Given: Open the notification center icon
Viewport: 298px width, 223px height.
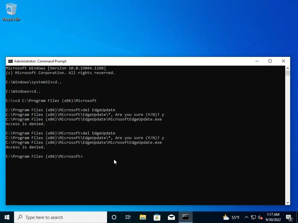Looking at the screenshot, I should 289,217.
